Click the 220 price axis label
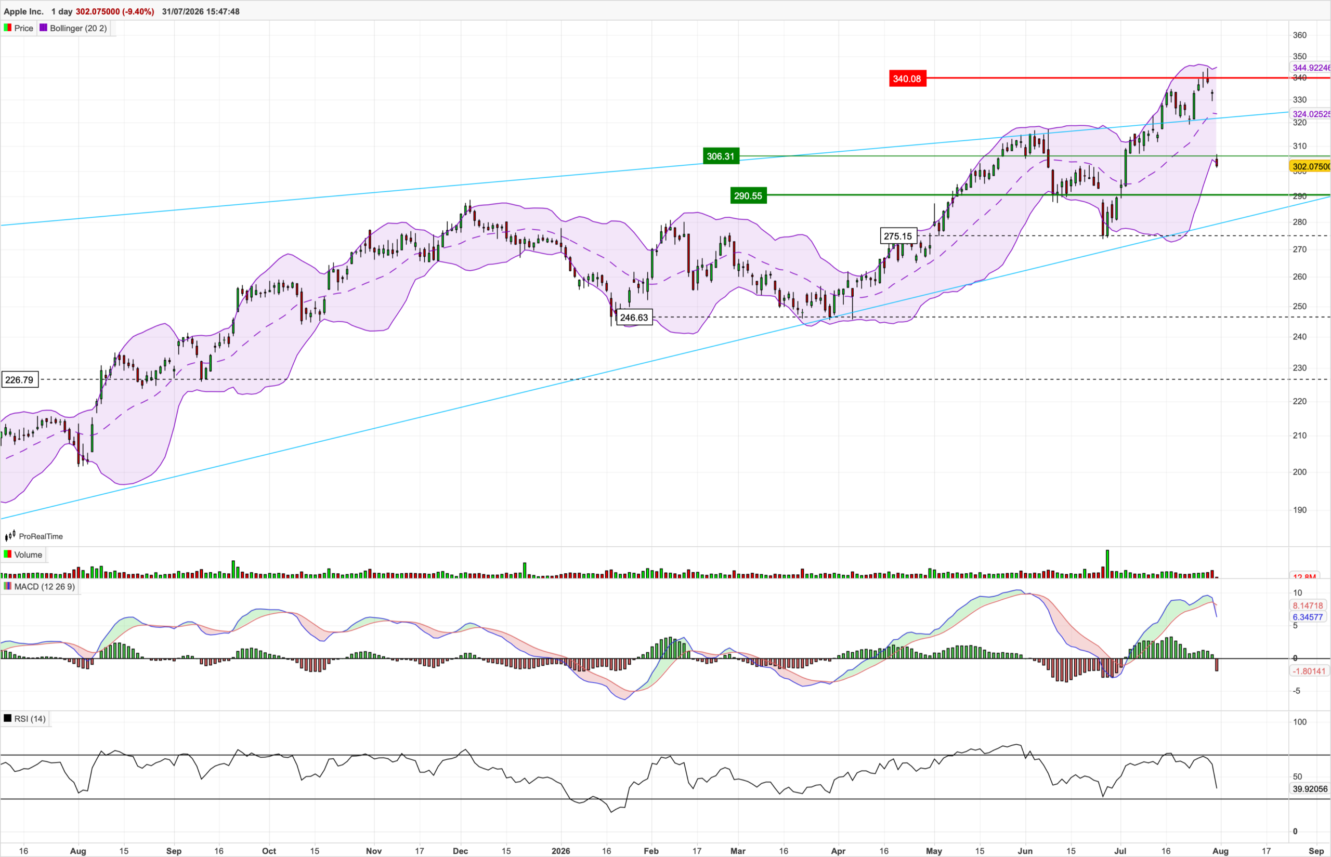The image size is (1331, 857). click(x=1299, y=401)
